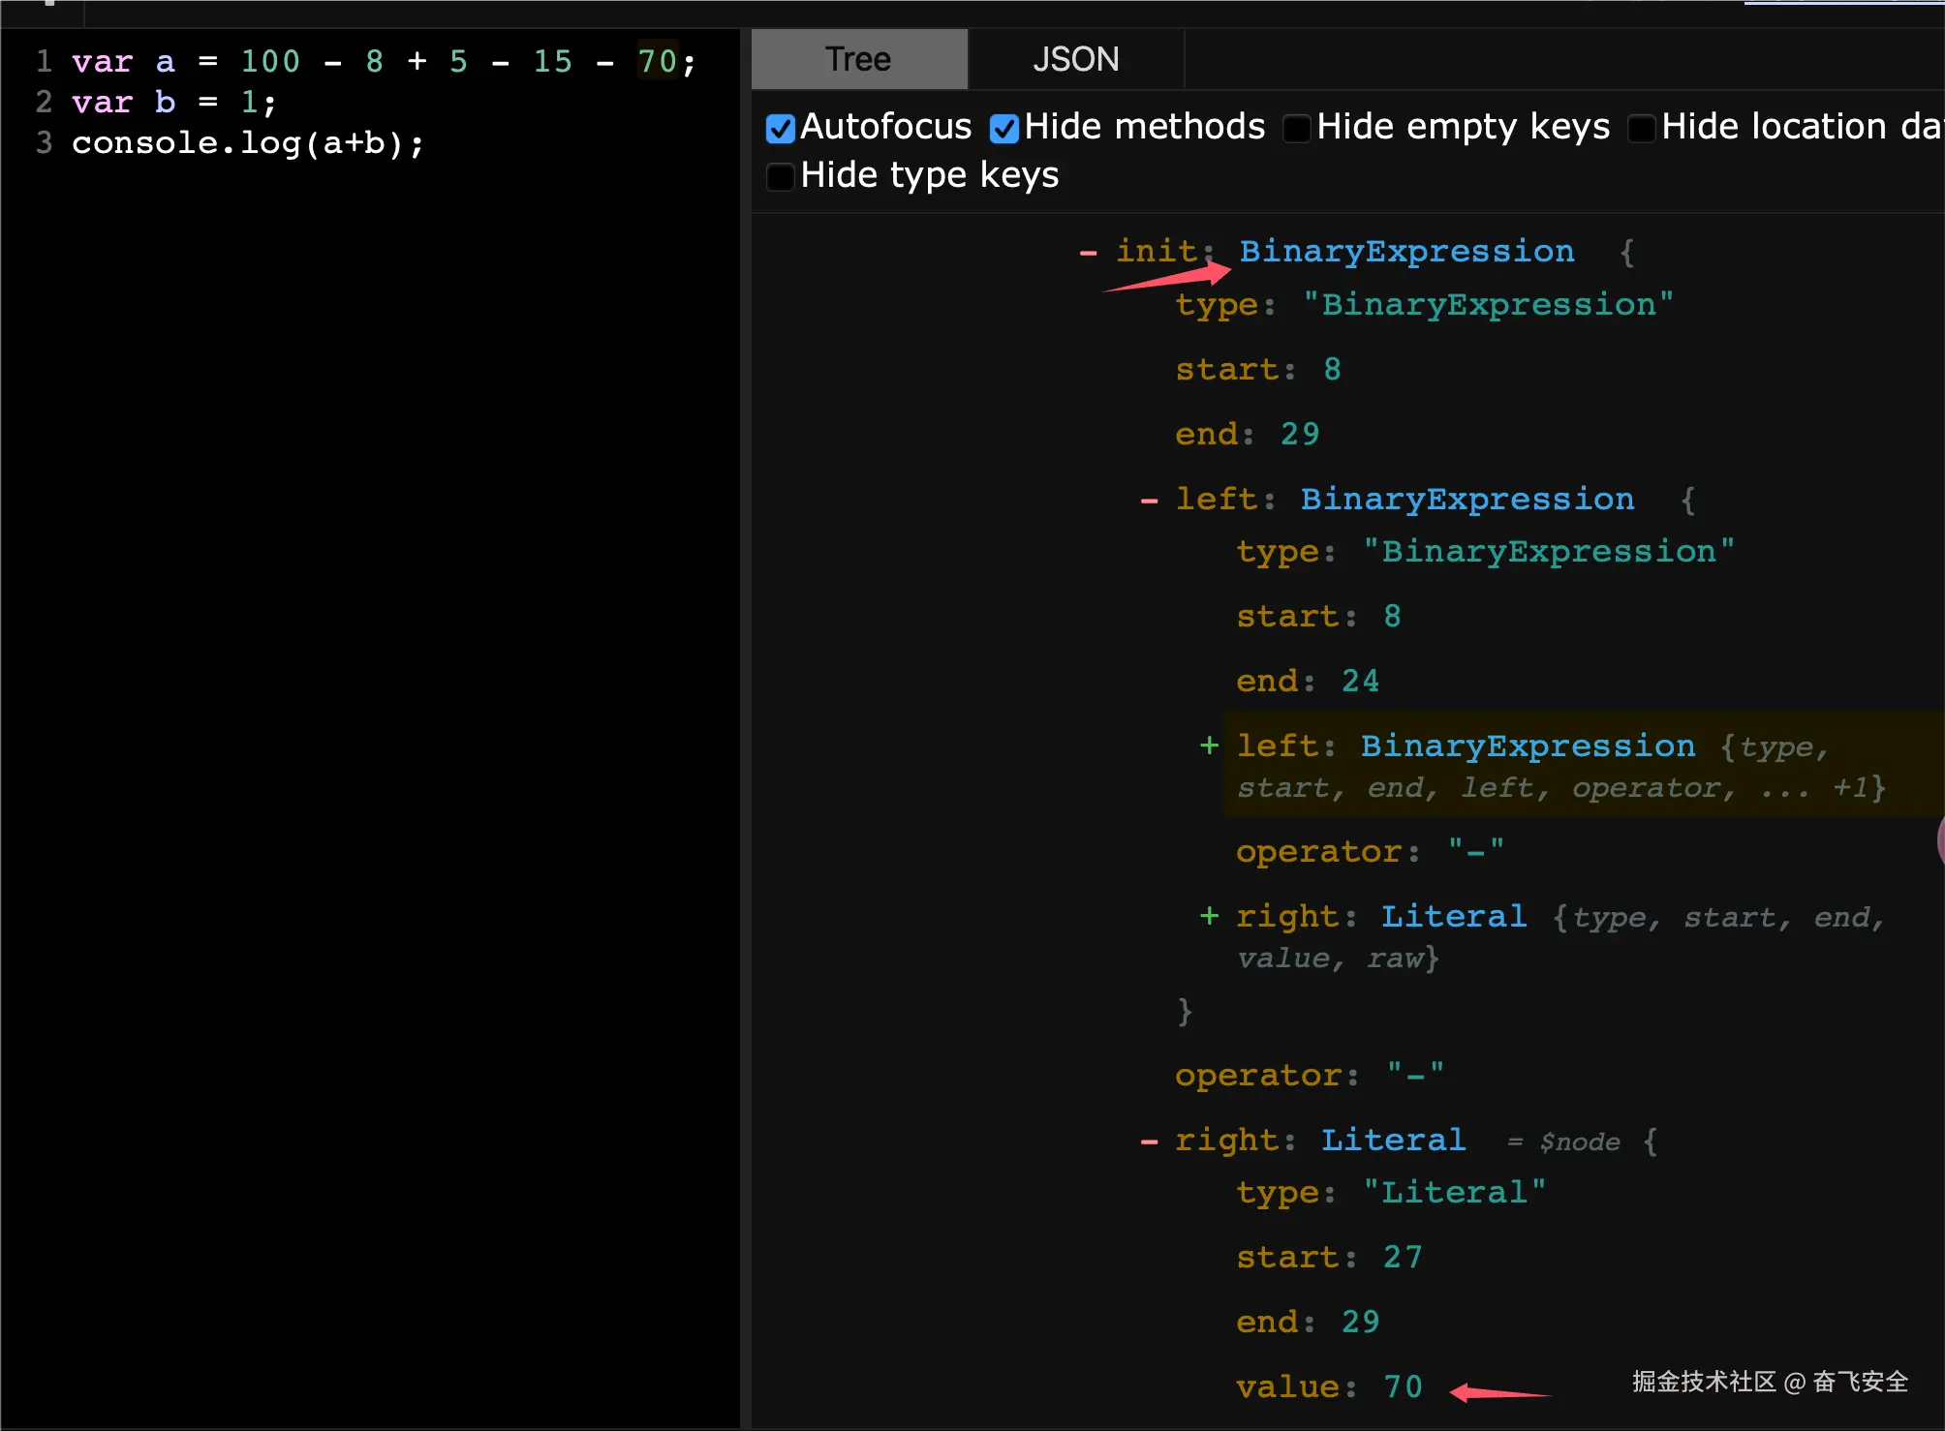The width and height of the screenshot is (1945, 1431).
Task: Click the left BinaryExpression type label
Action: pos(1466,500)
